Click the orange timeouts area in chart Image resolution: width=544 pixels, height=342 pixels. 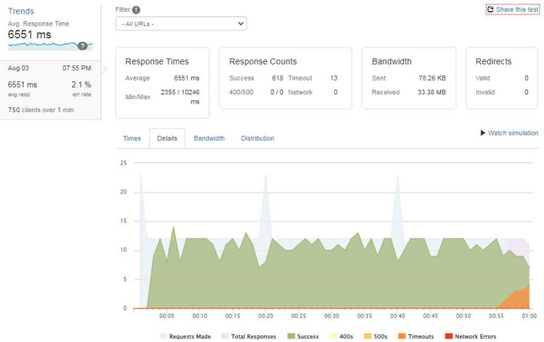click(519, 300)
